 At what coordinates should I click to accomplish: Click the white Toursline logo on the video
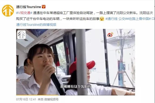click(21, 35)
